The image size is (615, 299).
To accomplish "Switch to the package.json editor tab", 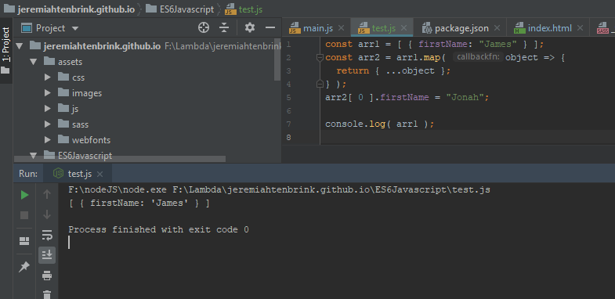I will click(x=461, y=28).
